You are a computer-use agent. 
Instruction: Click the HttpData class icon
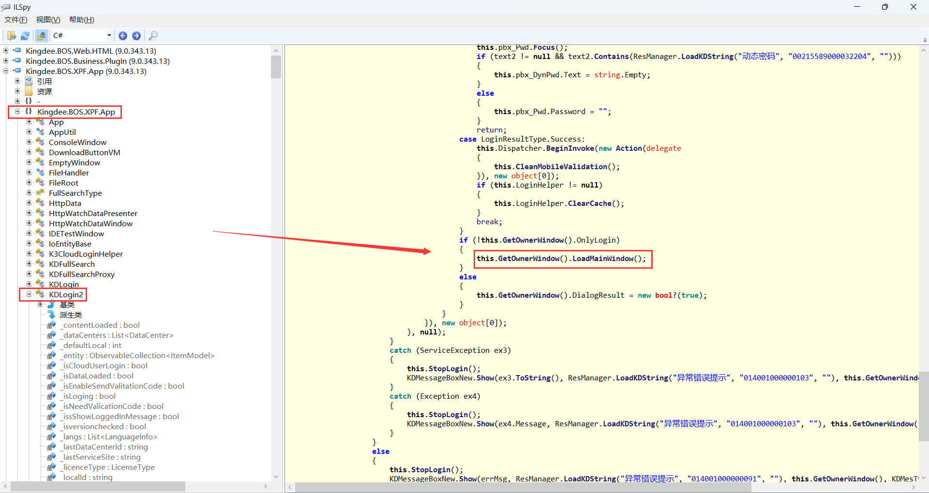click(41, 203)
